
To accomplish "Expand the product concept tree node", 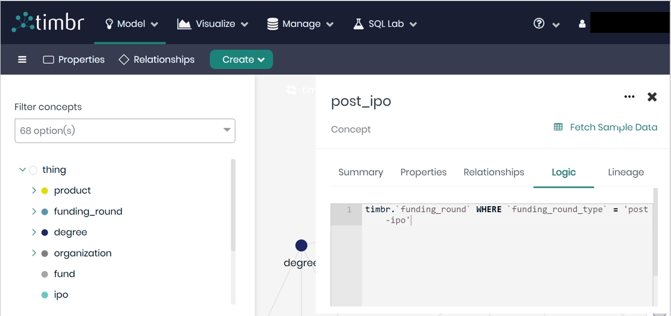I will tap(34, 191).
